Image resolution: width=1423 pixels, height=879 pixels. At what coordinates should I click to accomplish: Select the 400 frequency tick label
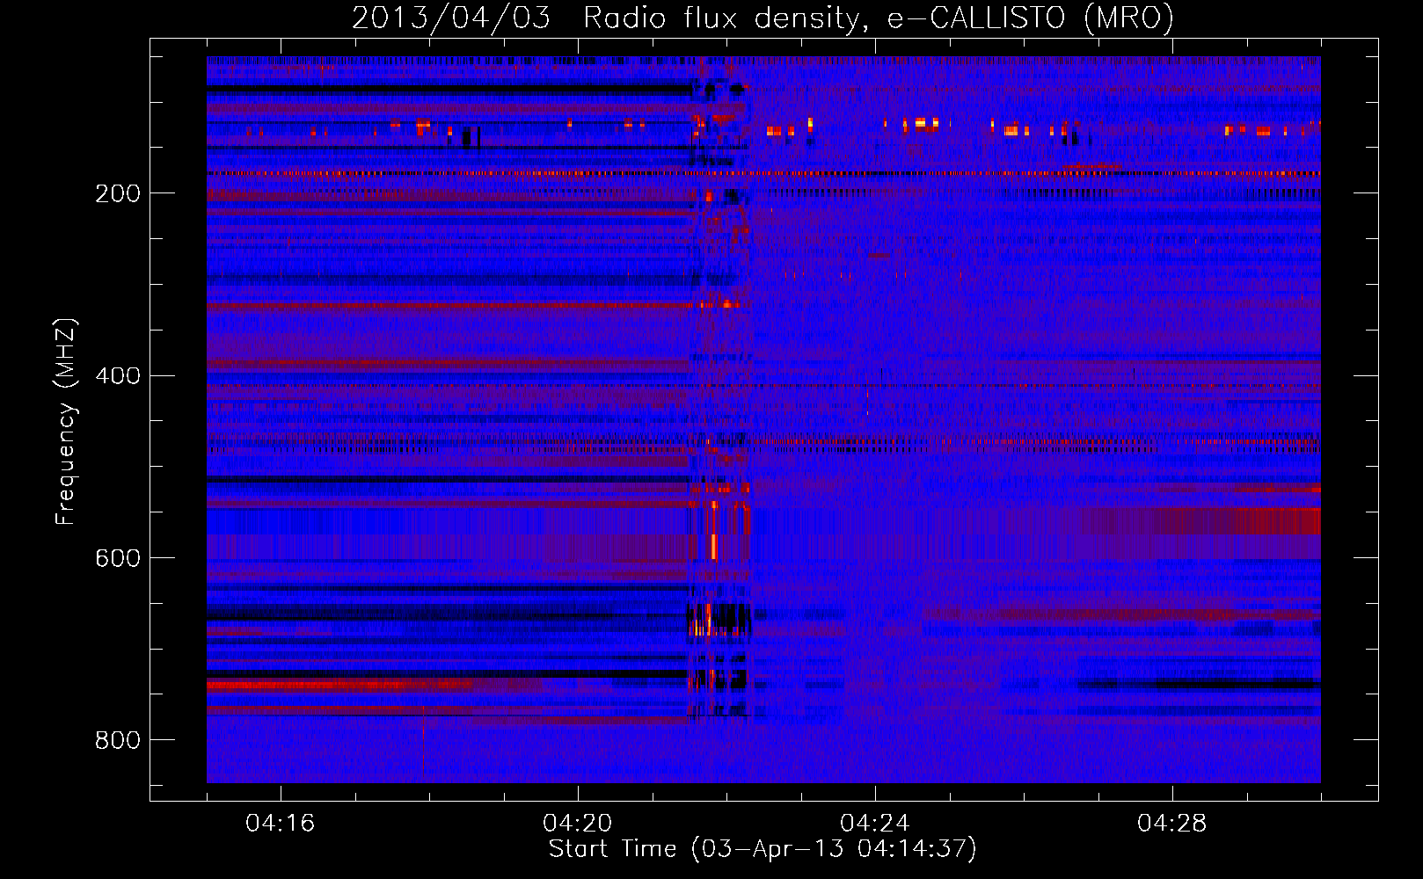[x=118, y=376]
